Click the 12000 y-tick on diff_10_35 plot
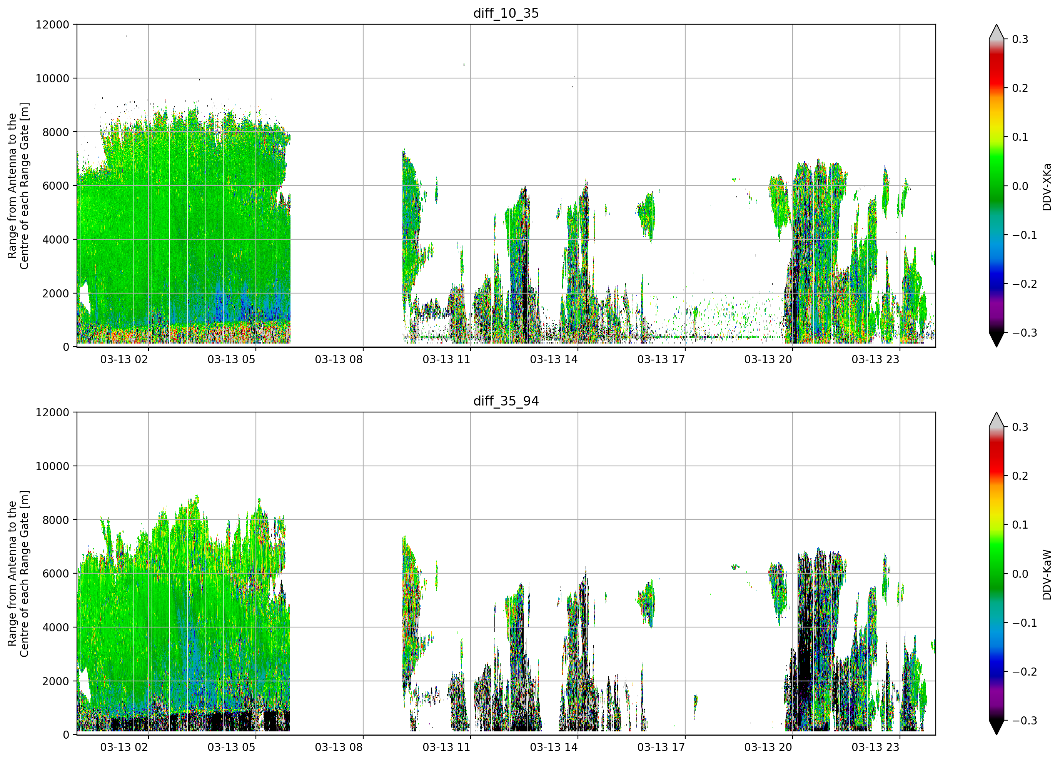This screenshot has height=761, width=1060. 52,25
